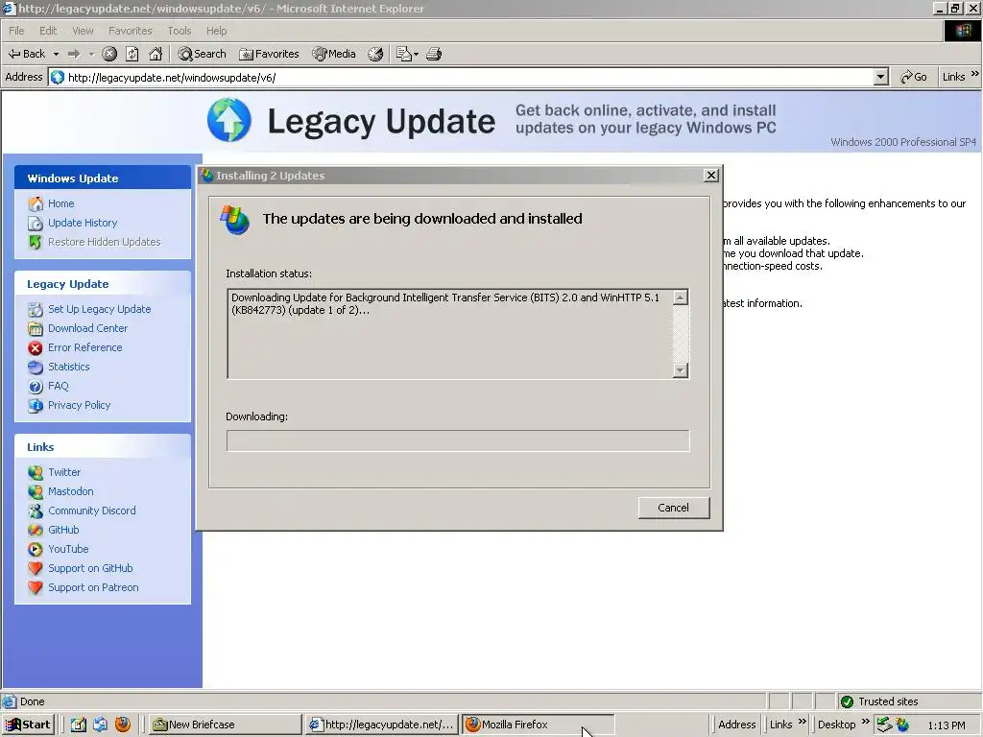The width and height of the screenshot is (983, 737).
Task: Open the Twitter link
Action: [x=64, y=472]
